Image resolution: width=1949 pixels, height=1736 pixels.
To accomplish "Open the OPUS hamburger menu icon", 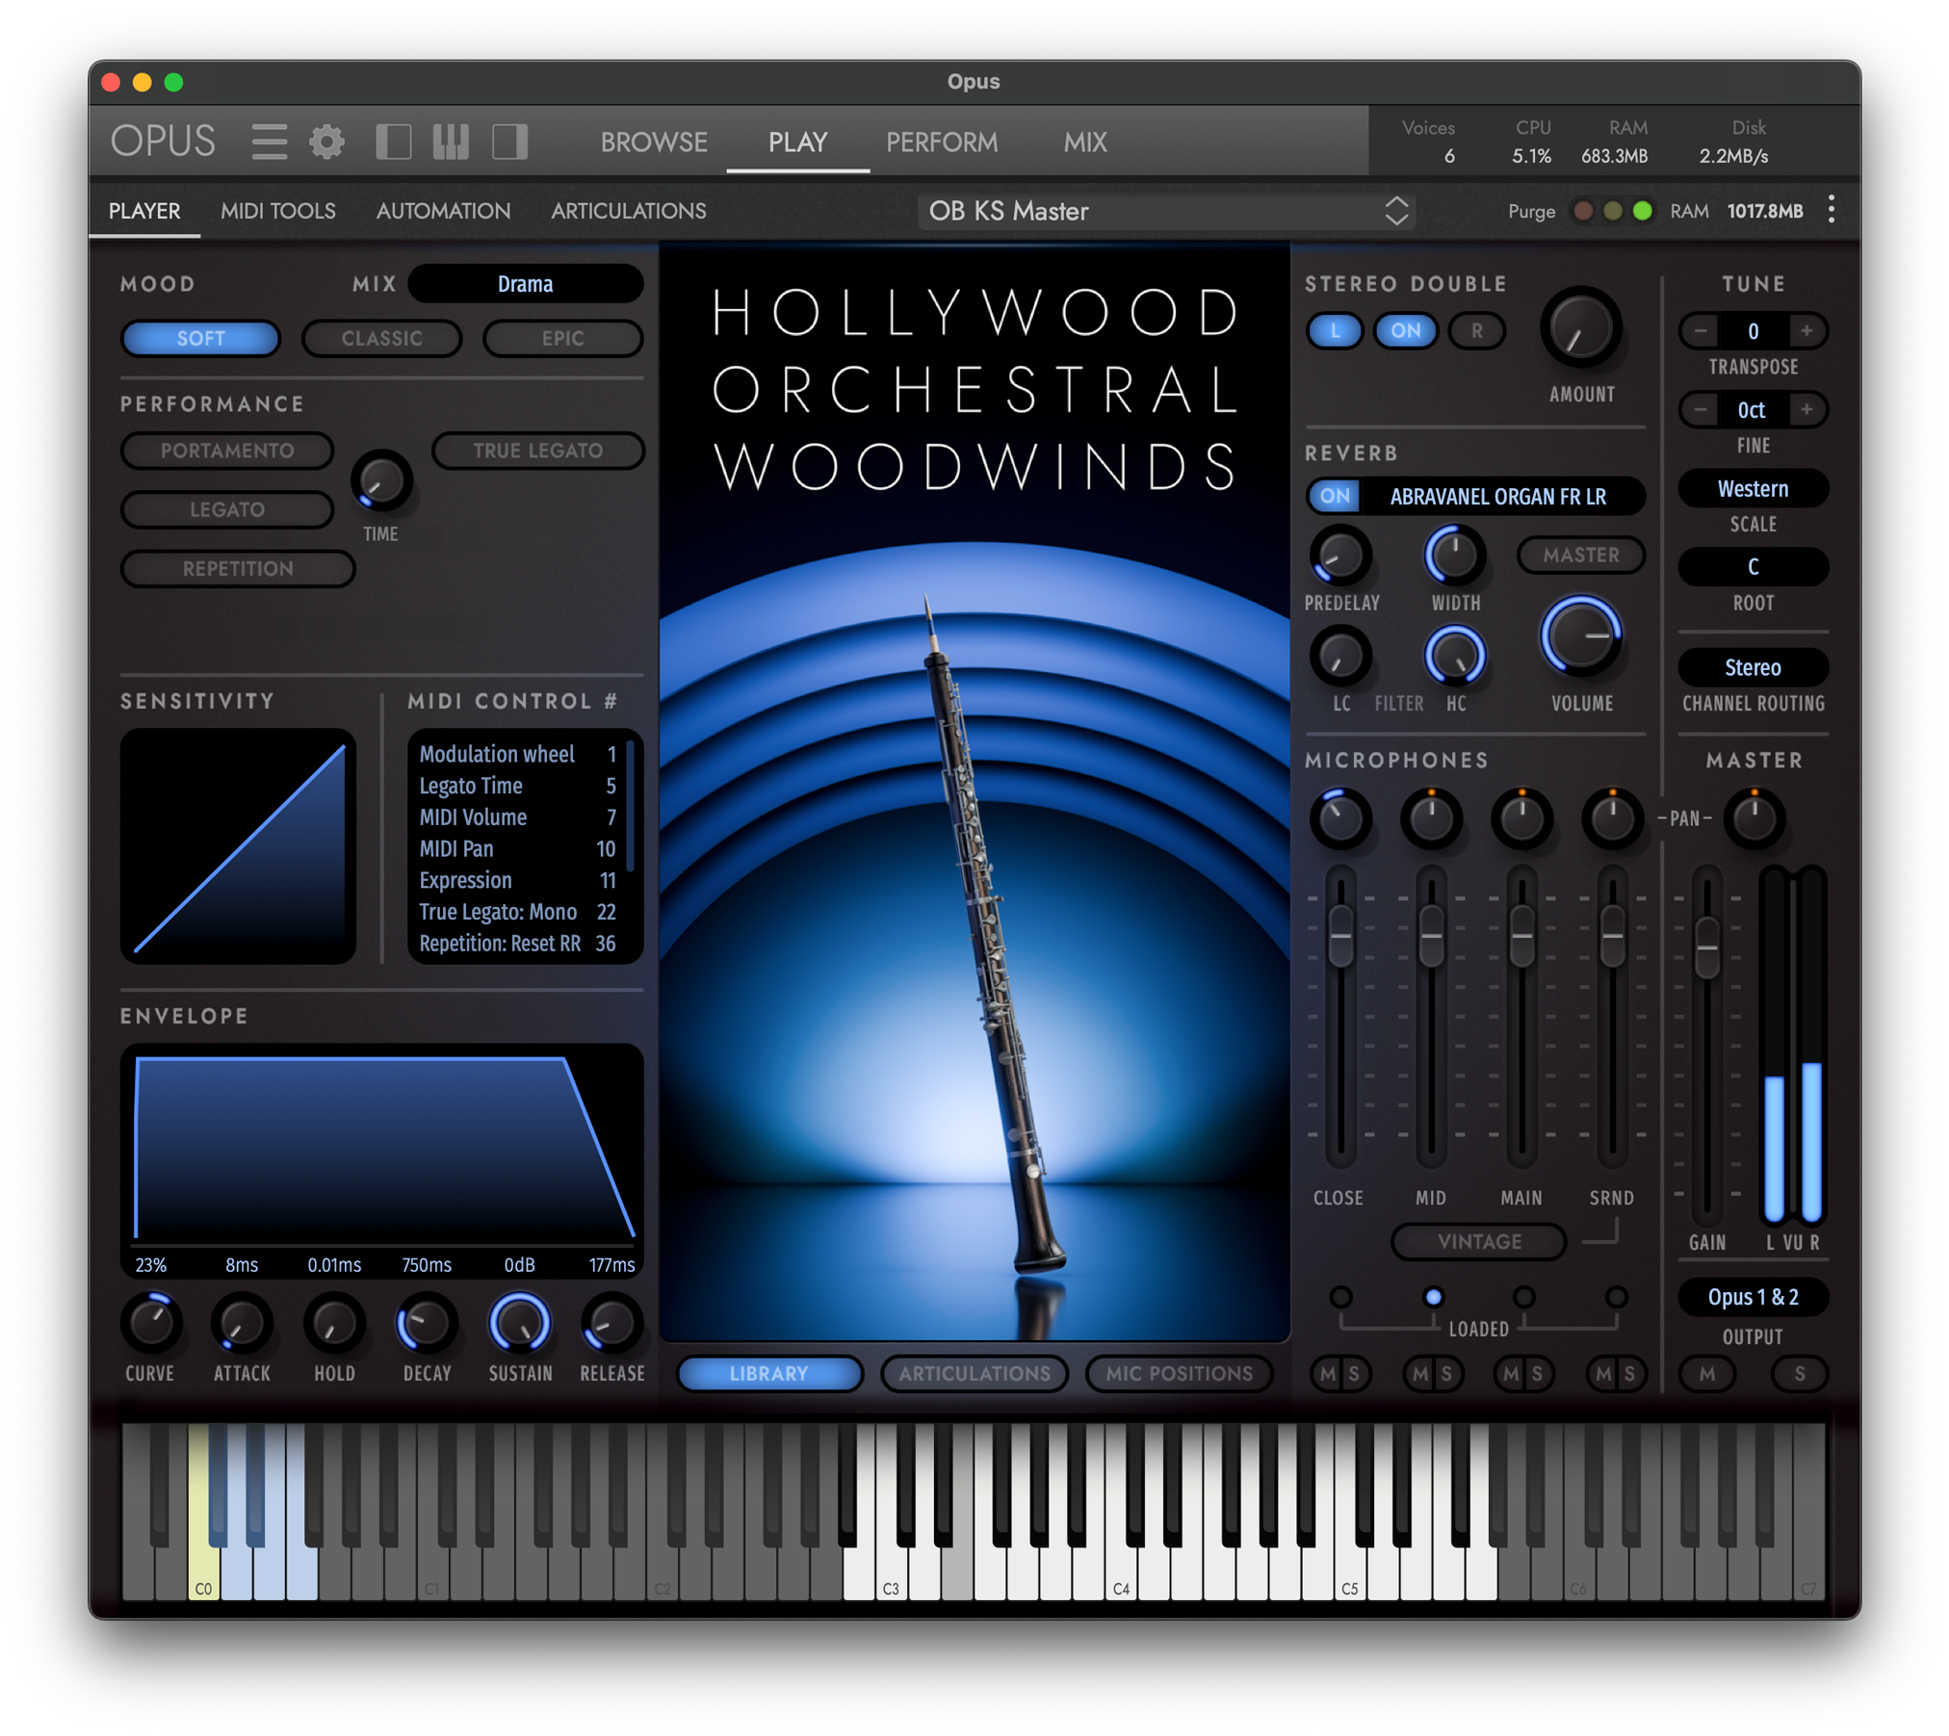I will tap(269, 140).
